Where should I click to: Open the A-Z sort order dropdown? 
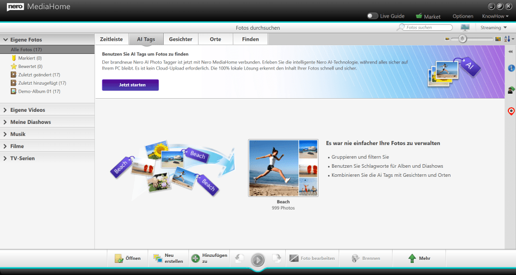pos(507,39)
